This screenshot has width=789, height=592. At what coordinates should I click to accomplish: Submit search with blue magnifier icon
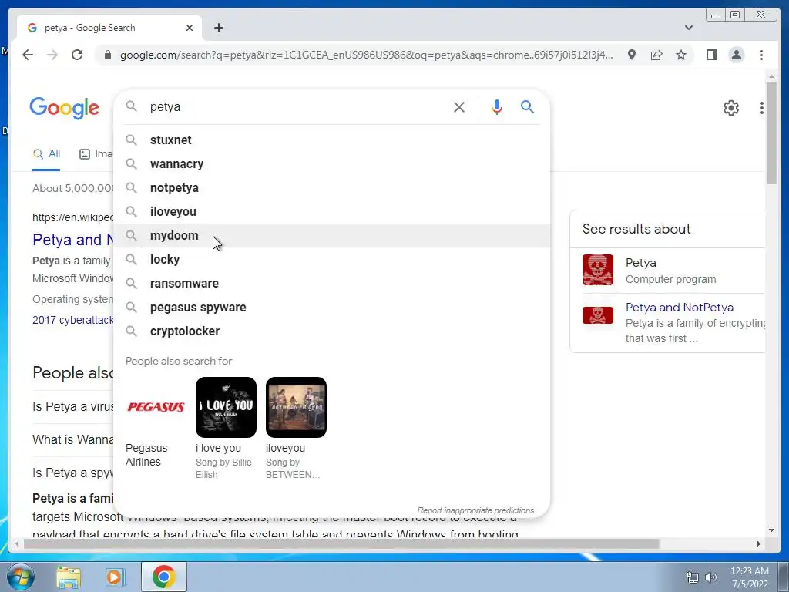click(527, 106)
